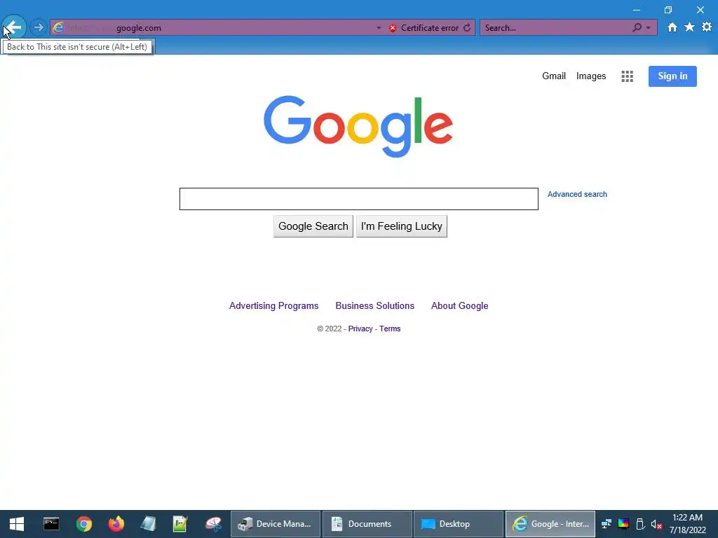This screenshot has width=718, height=538.
Task: Click the Safely Remove Hardware USB tray icon
Action: pos(640,524)
